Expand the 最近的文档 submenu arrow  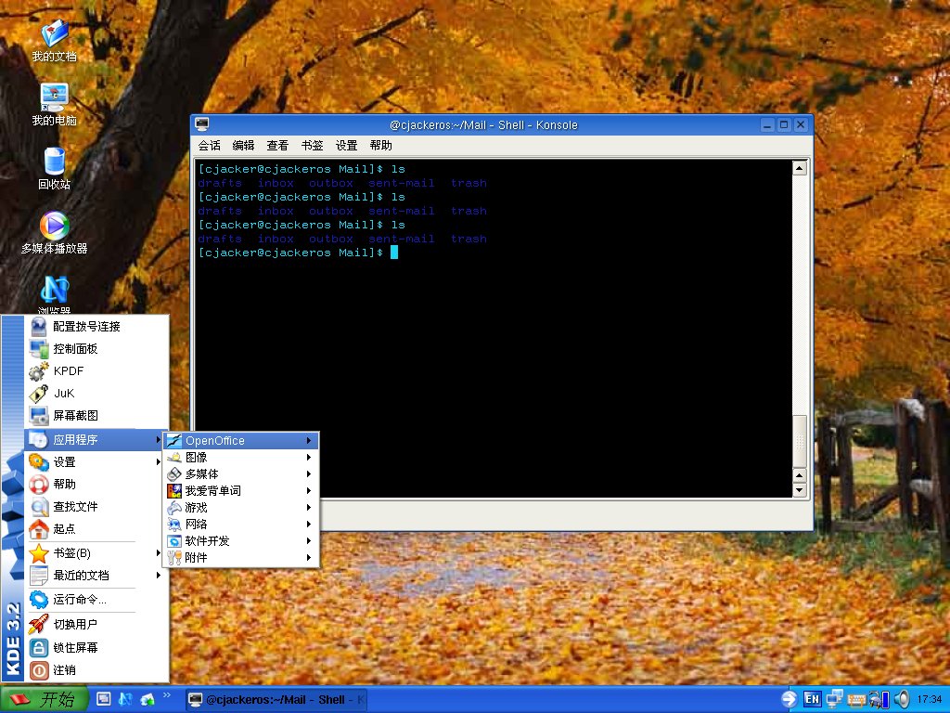[158, 576]
